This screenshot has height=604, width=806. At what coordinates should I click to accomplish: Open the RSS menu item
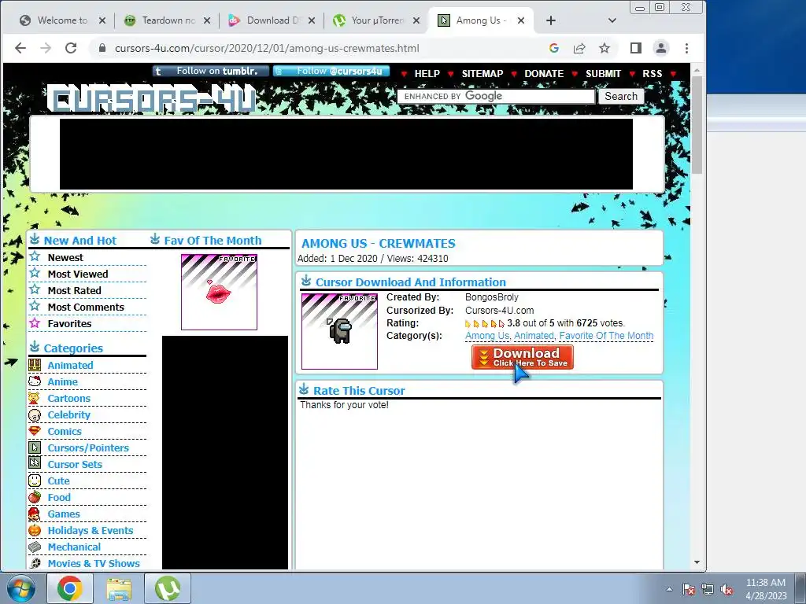[652, 74]
